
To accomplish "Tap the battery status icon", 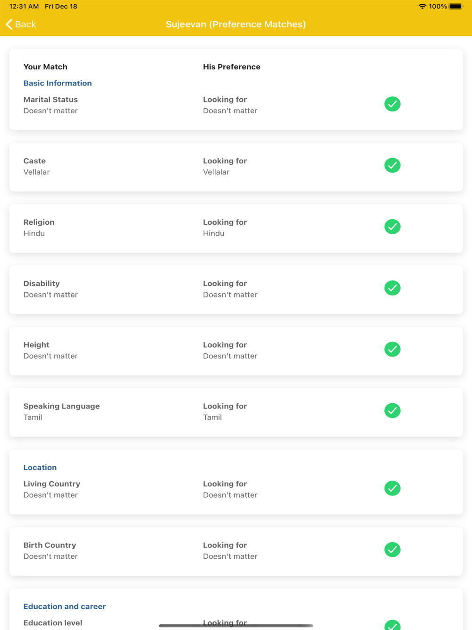I will [456, 7].
